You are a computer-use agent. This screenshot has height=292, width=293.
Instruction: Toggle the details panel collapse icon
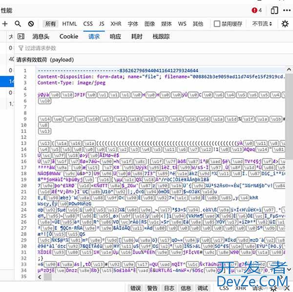click(x=21, y=36)
